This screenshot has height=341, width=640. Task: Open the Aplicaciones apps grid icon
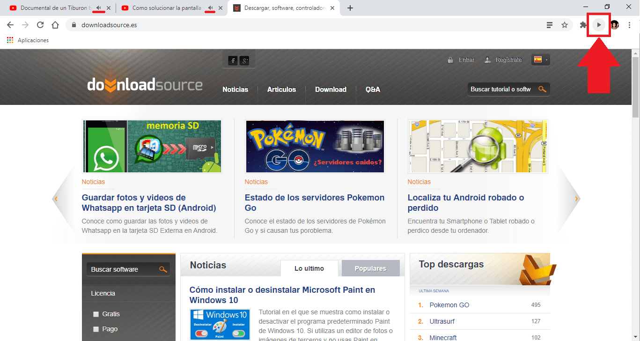(x=10, y=40)
